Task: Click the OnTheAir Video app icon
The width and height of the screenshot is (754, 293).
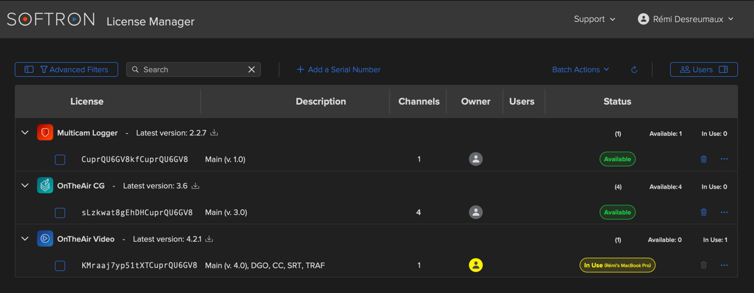Action: click(45, 239)
